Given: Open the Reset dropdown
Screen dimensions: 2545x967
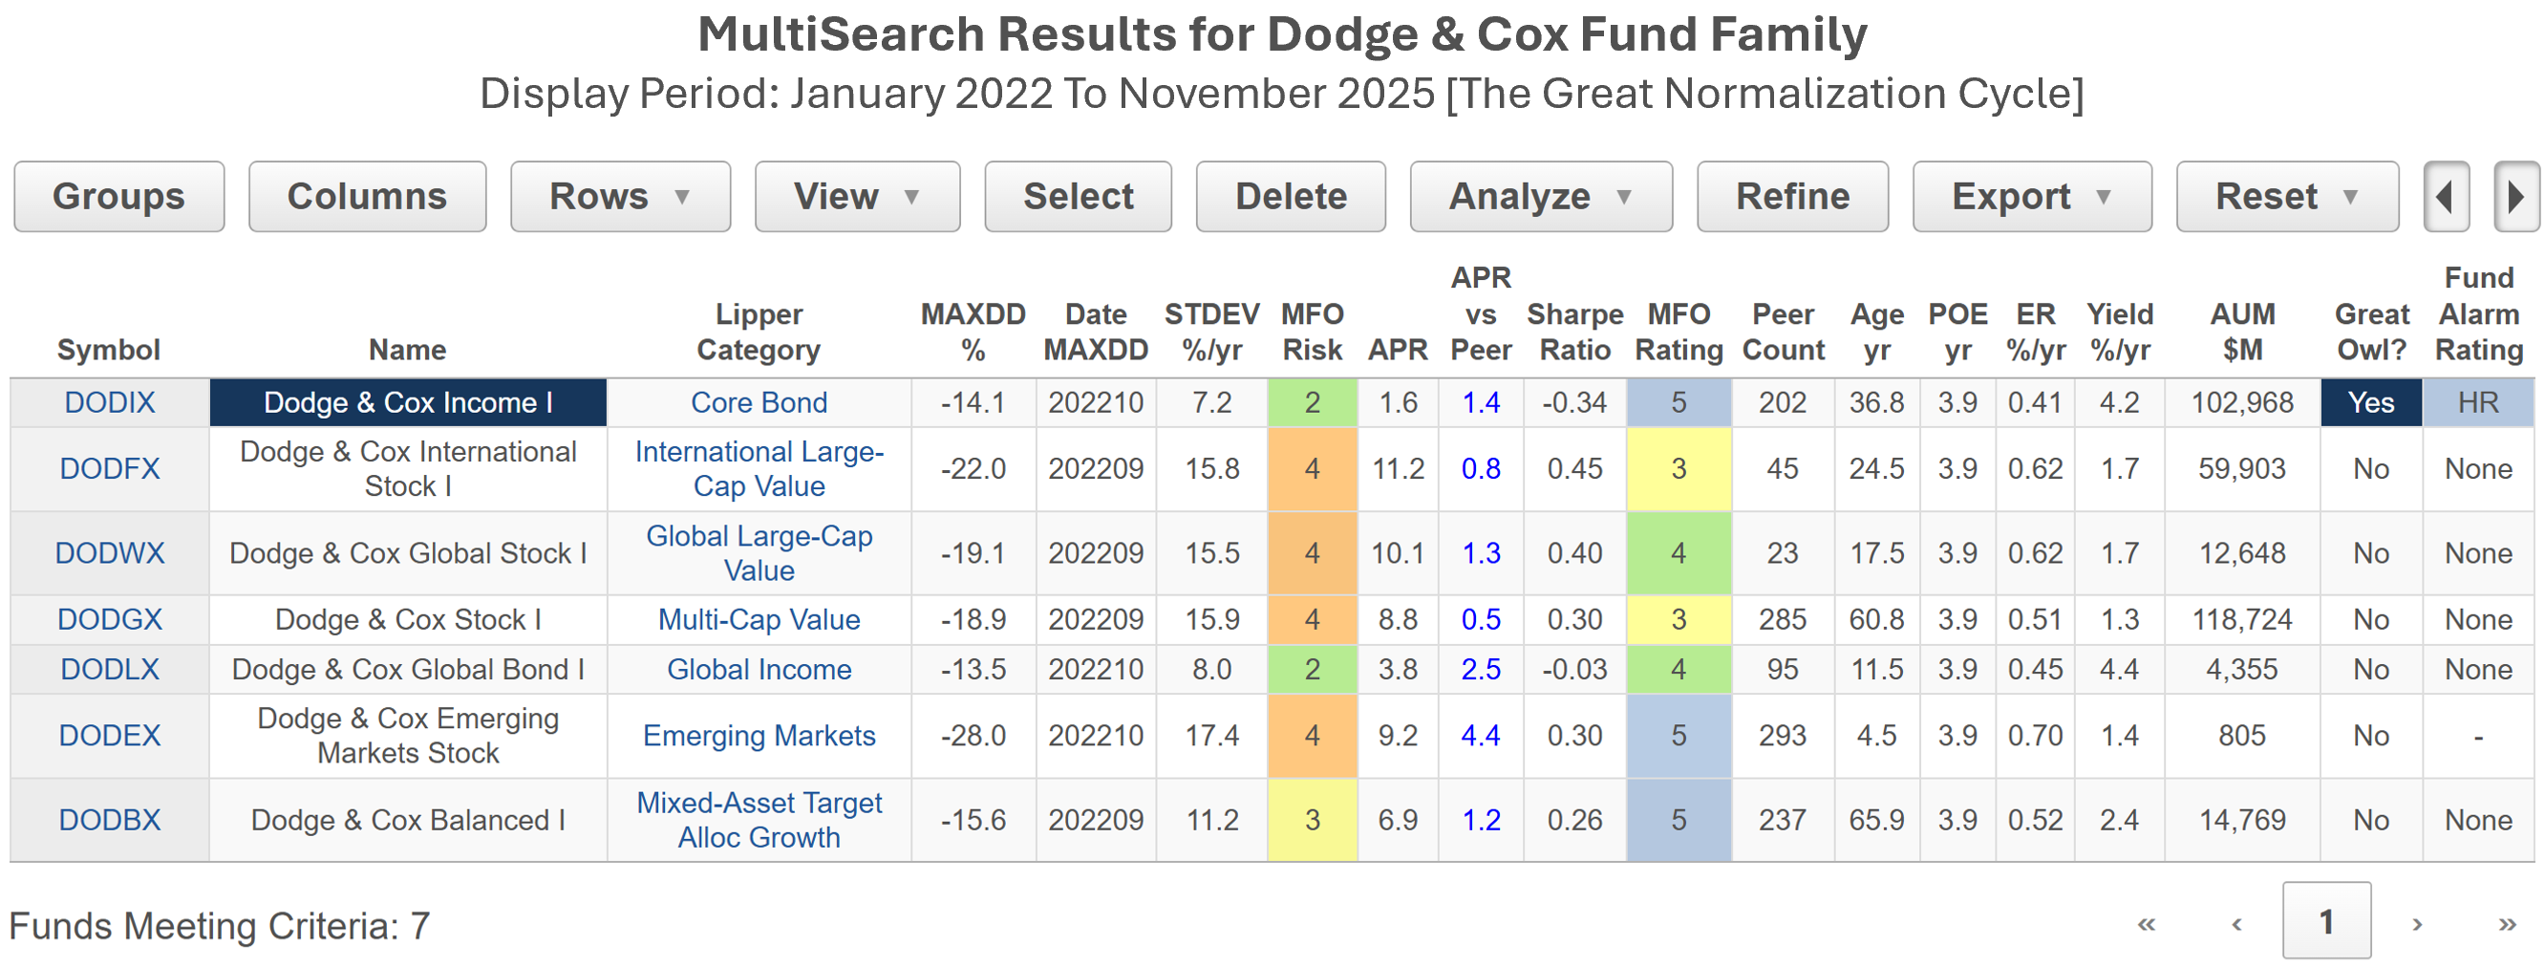Looking at the screenshot, I should pyautogui.click(x=2286, y=197).
